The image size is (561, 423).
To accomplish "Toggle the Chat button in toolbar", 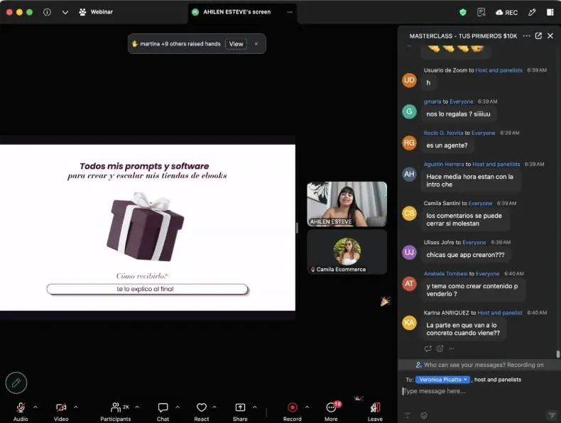I will pos(163,411).
